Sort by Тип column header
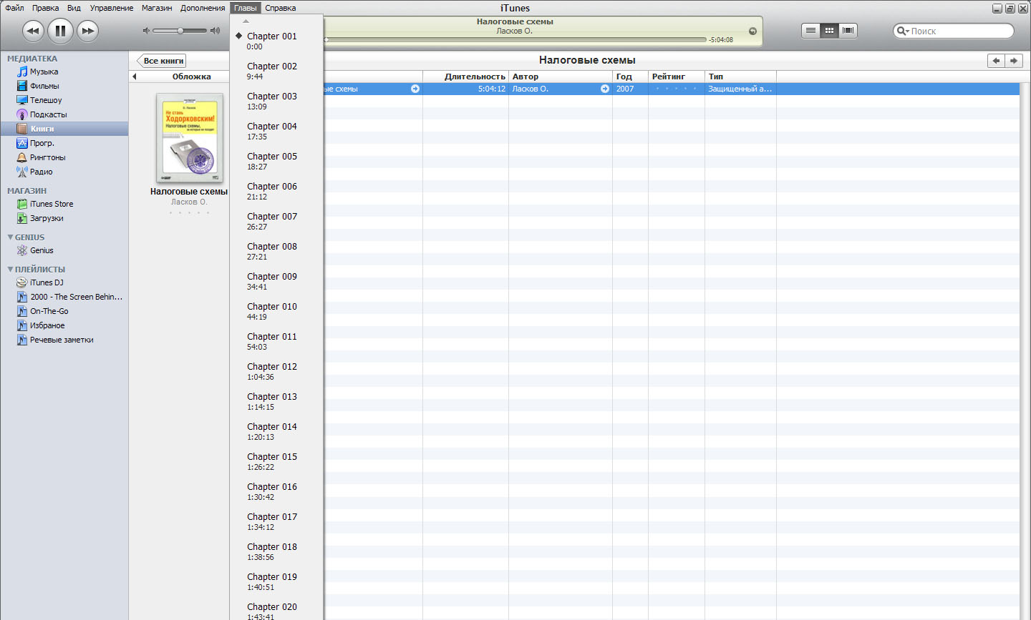1031x620 pixels. (740, 77)
